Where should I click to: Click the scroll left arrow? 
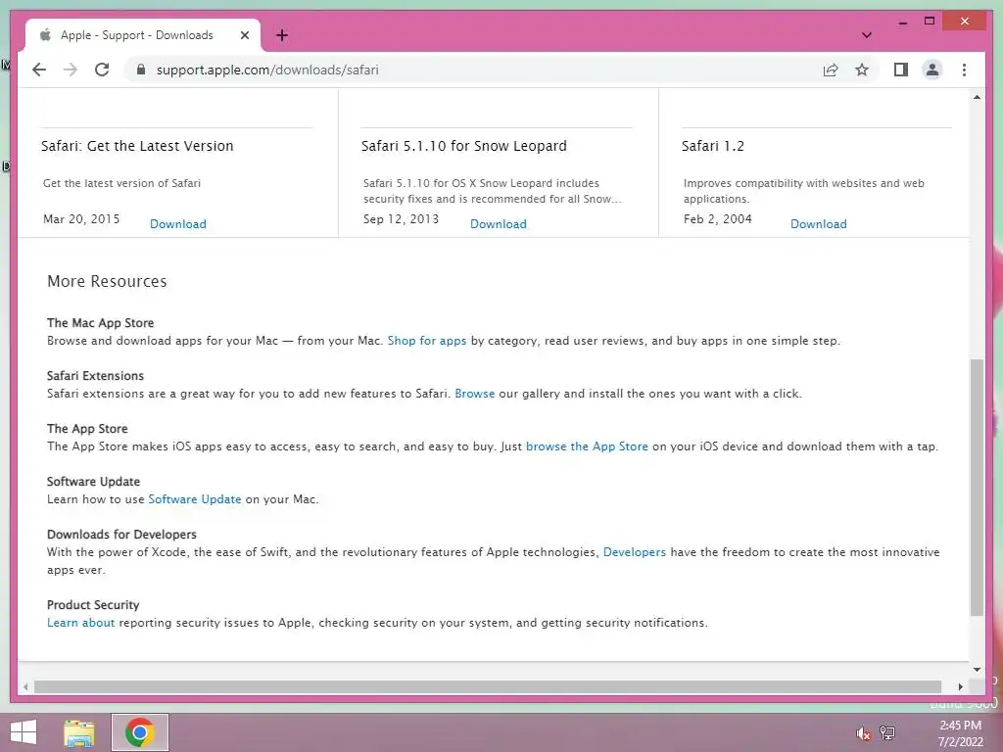pos(24,686)
